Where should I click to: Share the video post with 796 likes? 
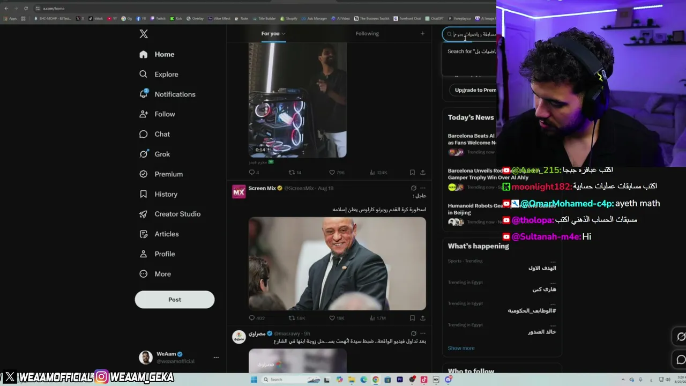[423, 173]
